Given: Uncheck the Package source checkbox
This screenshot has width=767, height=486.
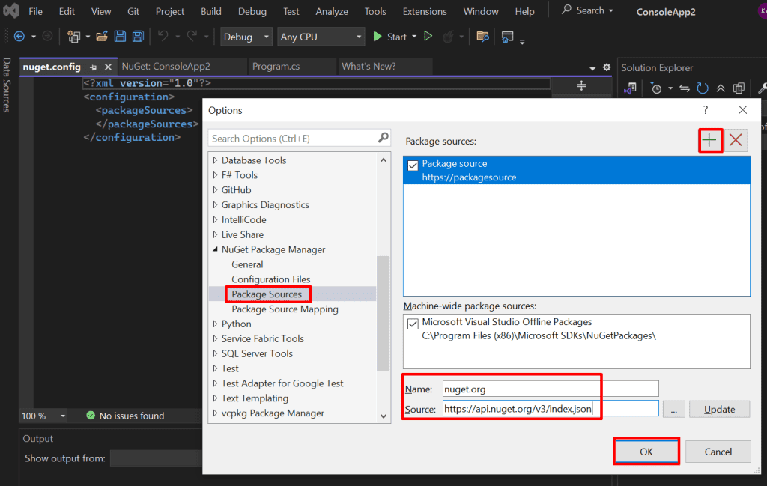Looking at the screenshot, I should [413, 166].
